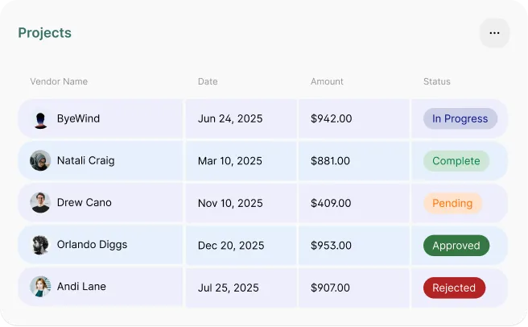
Task: Select the Jun 24, 2025 date cell
Action: [230, 119]
